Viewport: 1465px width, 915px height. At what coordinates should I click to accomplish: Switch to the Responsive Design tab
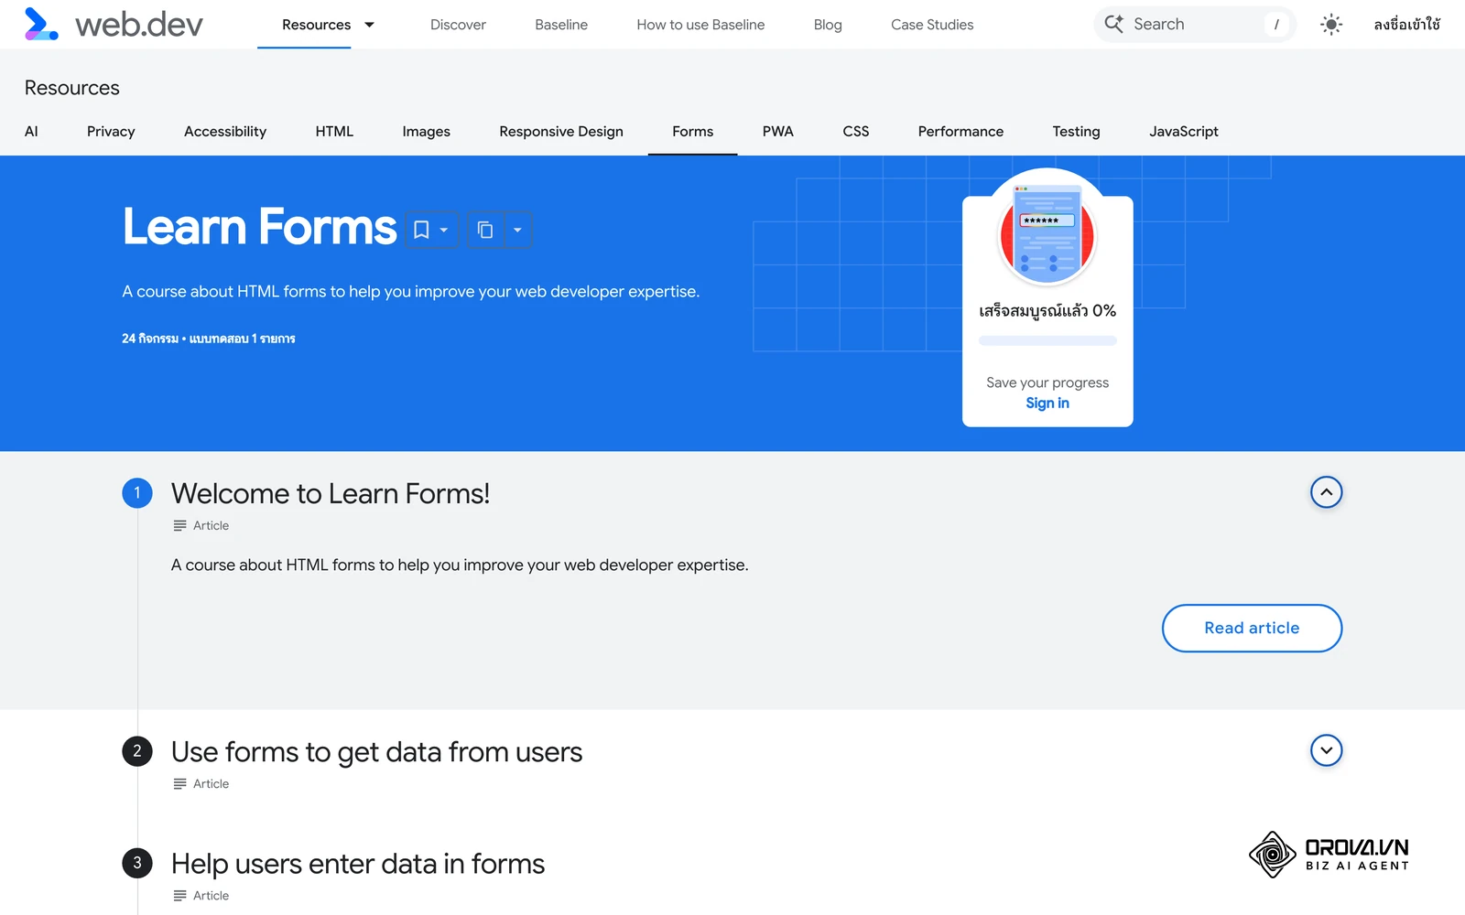tap(561, 131)
